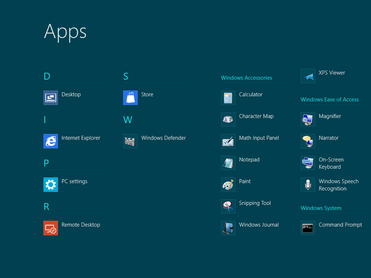Open Windows Speech Recognition microphone icon
Screen dimensions: 371x278
tap(308, 185)
